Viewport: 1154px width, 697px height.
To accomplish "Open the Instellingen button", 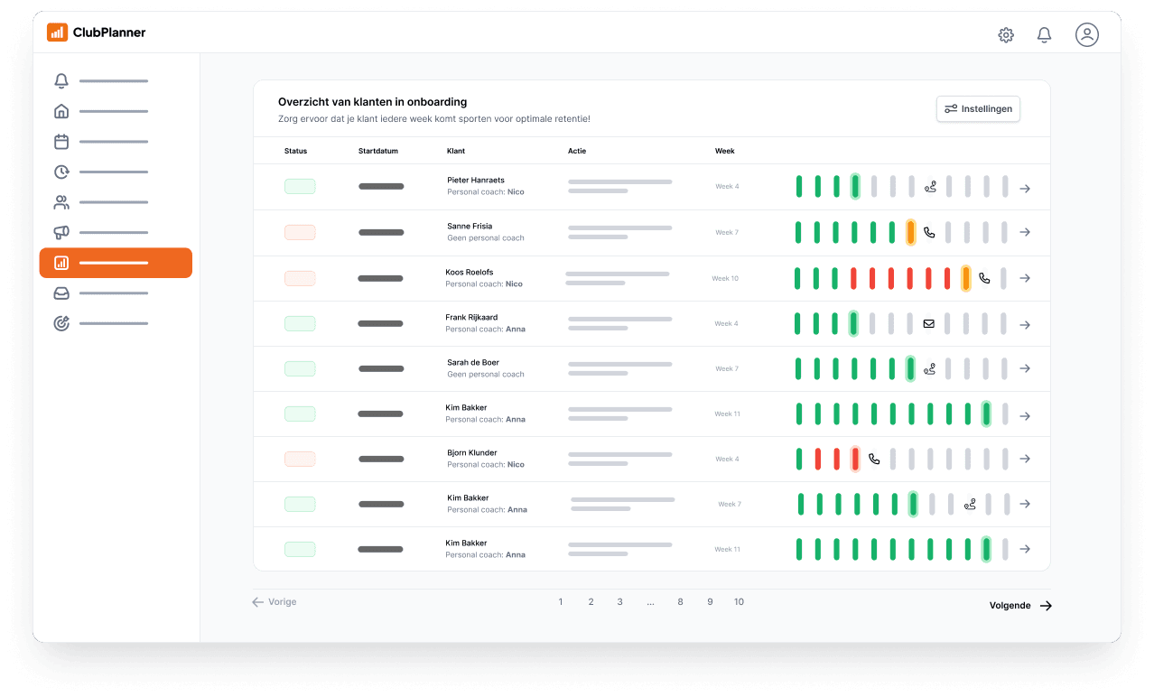I will pyautogui.click(x=978, y=109).
